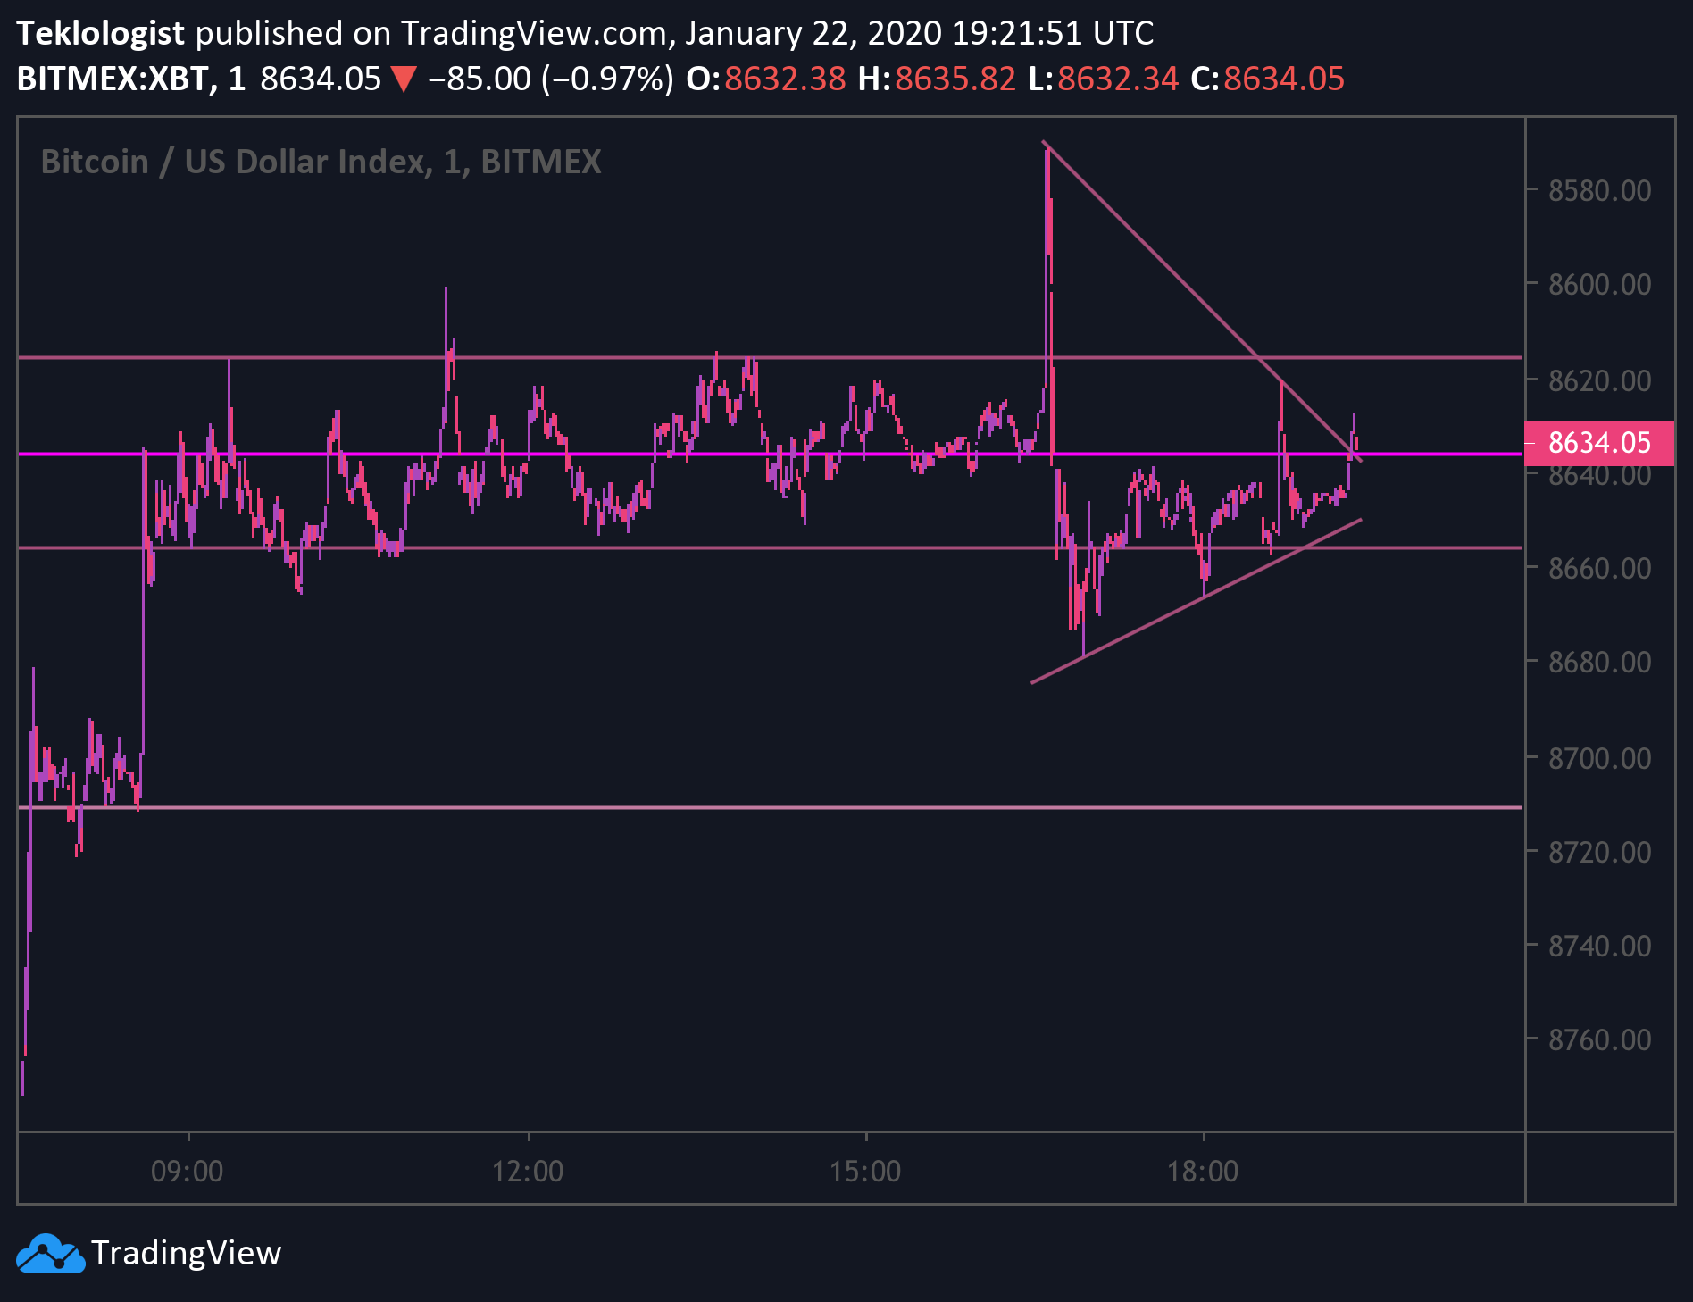Click the high value H:8635.82
The image size is (1693, 1302).
937,79
